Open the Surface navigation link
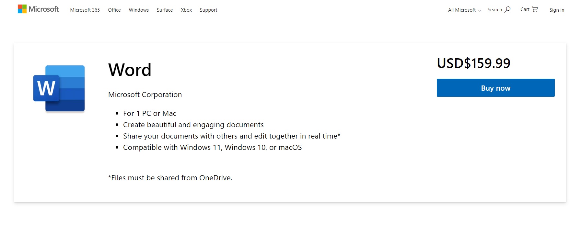The height and width of the screenshot is (236, 581). [165, 10]
